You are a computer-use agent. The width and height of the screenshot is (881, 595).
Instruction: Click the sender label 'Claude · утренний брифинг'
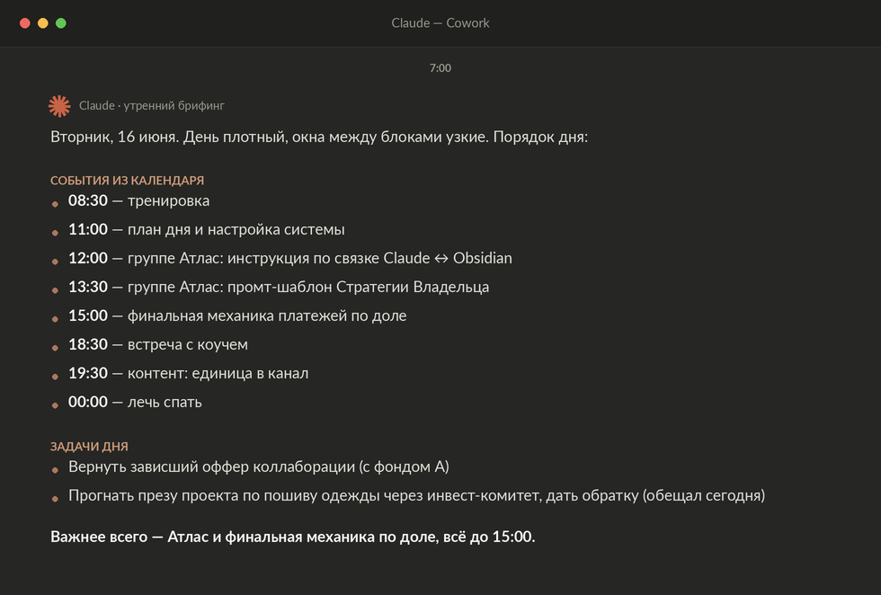click(x=152, y=106)
